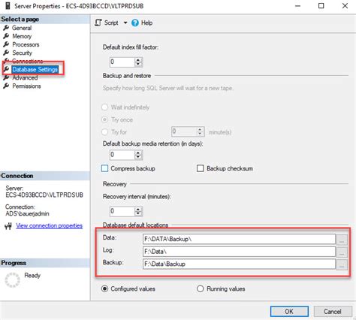Click the wrench icon beside Processors
The image size is (356, 320).
click(x=6, y=44)
